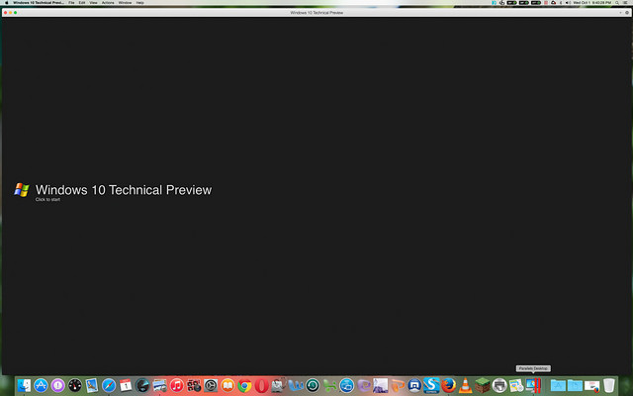Open Spotlight search in menu bar
Image resolution: width=633 pixels, height=396 pixels.
617,2
